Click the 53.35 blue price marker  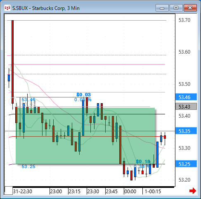click(186, 131)
